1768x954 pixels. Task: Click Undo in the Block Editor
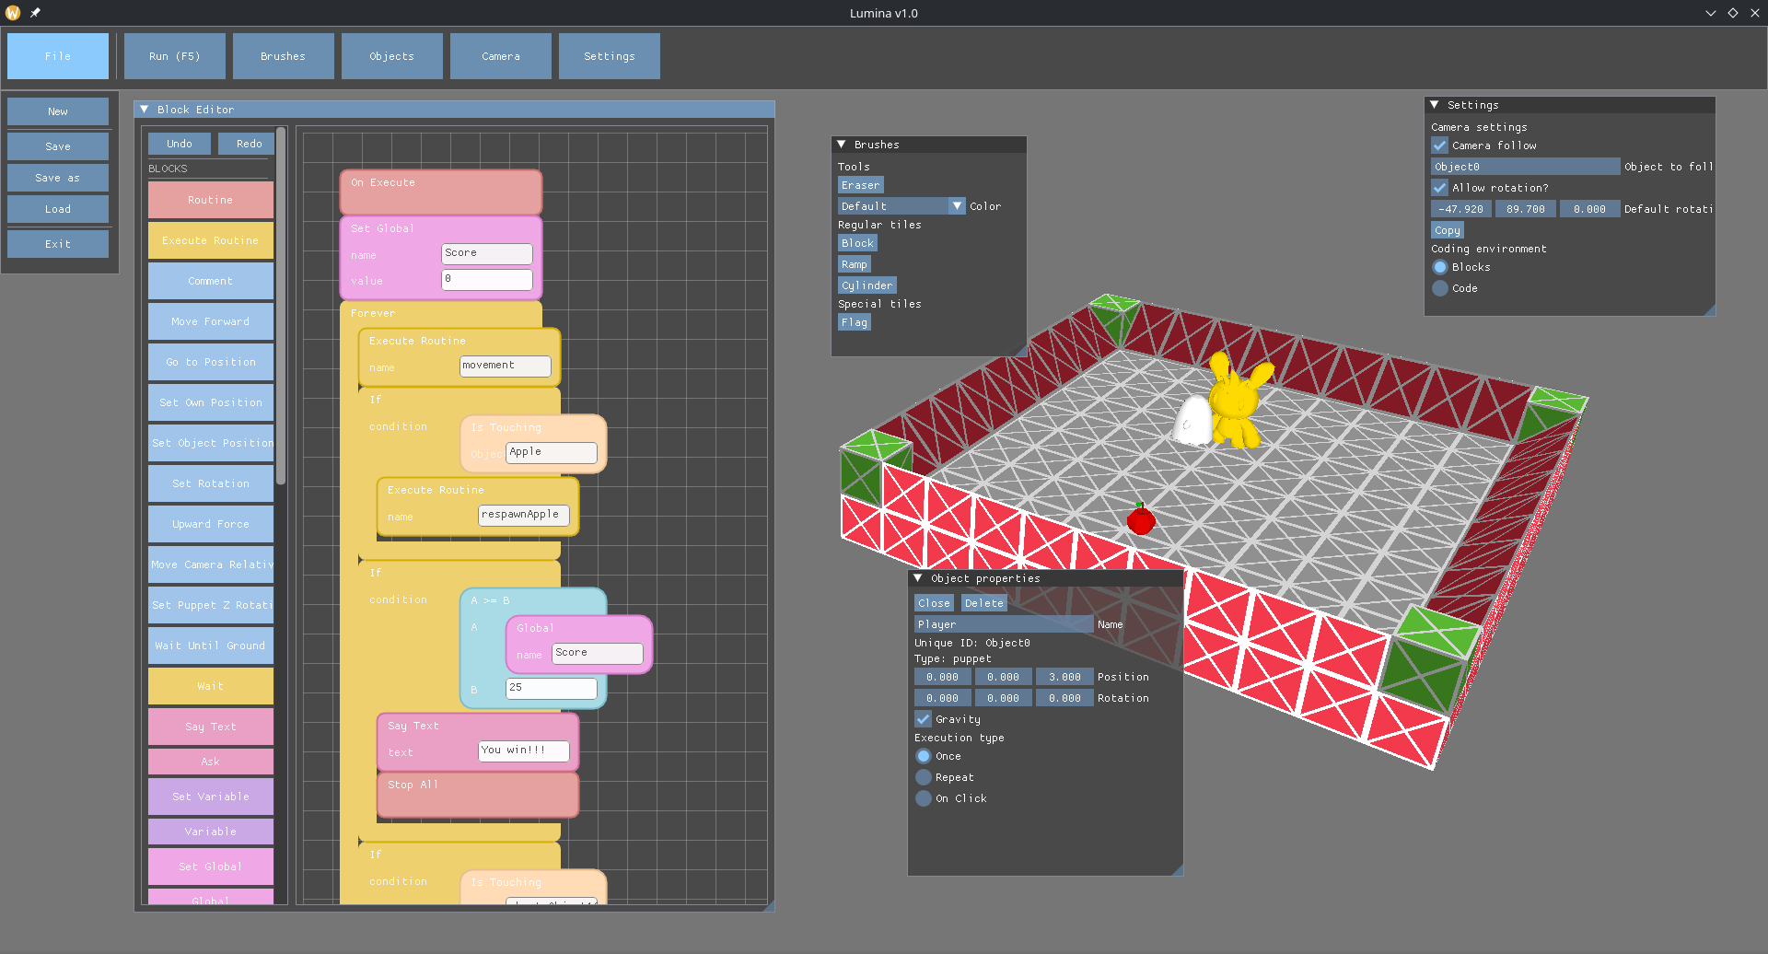pyautogui.click(x=180, y=144)
